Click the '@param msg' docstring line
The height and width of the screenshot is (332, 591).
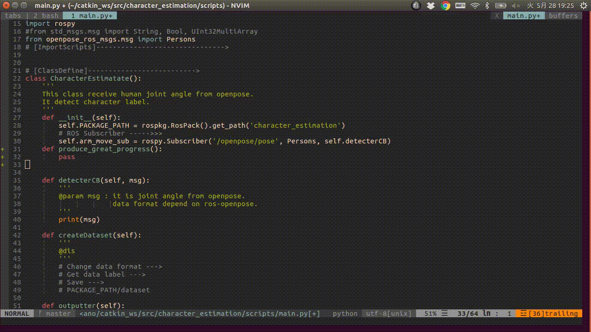coord(152,196)
